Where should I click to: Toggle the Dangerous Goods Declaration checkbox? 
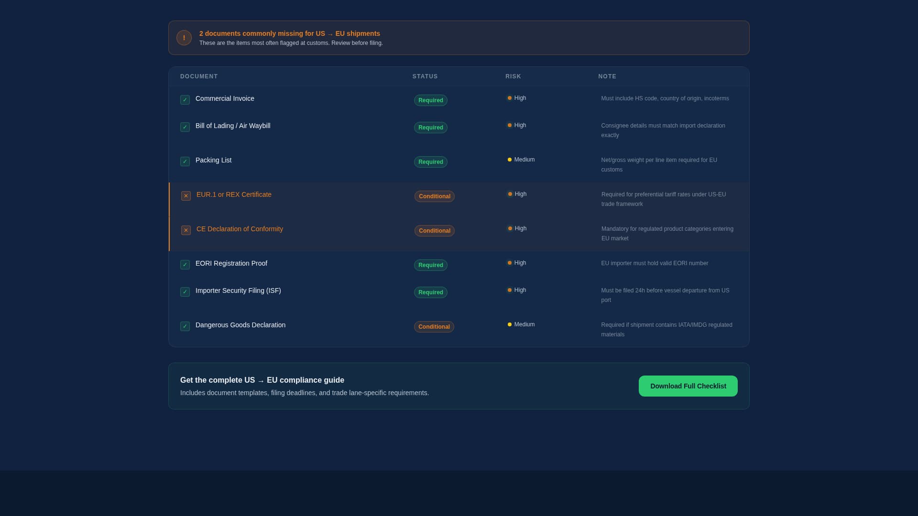[x=185, y=326]
